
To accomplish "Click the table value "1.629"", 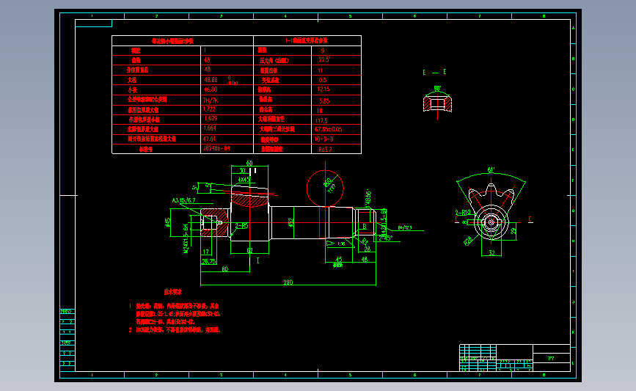I will (211, 118).
